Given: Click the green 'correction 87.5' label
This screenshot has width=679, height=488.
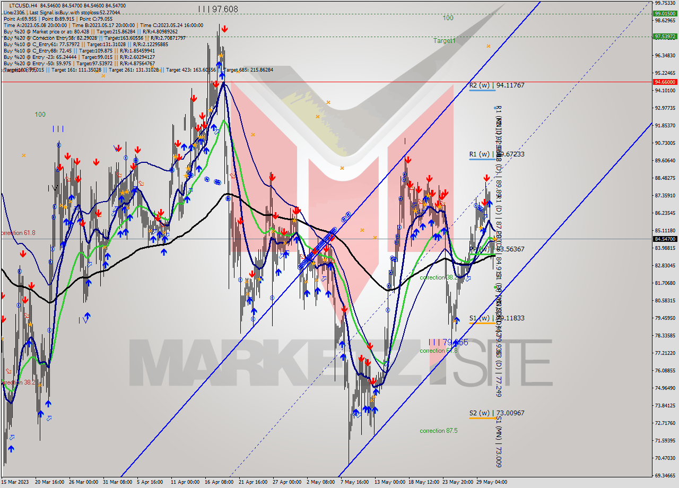Looking at the screenshot, I should click(439, 431).
